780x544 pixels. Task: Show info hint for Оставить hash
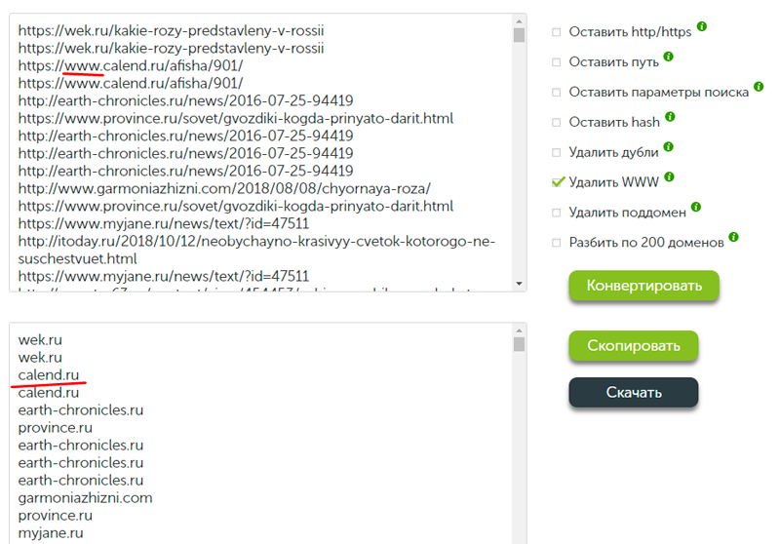(x=670, y=117)
